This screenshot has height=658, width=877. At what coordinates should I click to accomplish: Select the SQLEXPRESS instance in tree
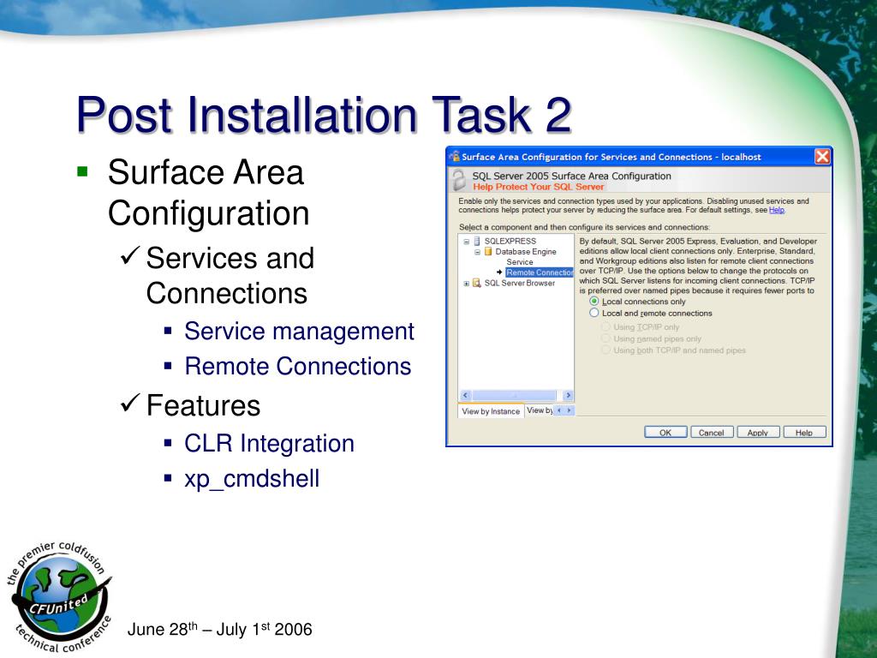coord(510,241)
